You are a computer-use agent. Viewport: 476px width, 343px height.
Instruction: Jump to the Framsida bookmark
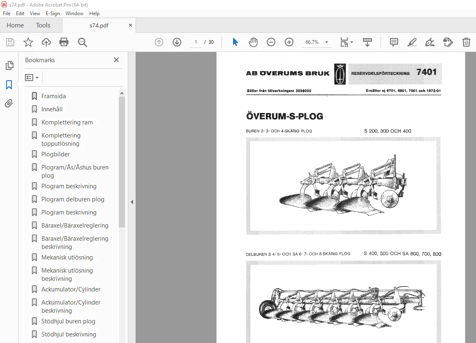[x=53, y=96]
